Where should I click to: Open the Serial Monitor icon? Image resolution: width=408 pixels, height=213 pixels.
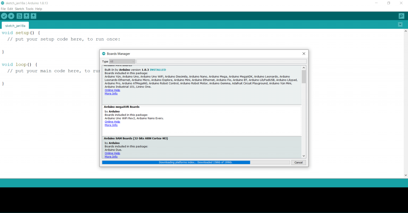[401, 16]
